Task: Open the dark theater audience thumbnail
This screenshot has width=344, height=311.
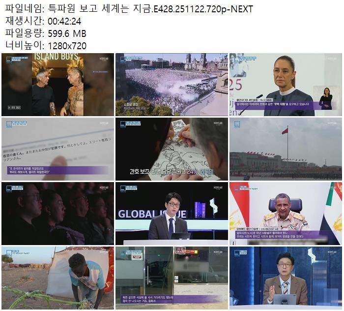Action: (x=57, y=214)
